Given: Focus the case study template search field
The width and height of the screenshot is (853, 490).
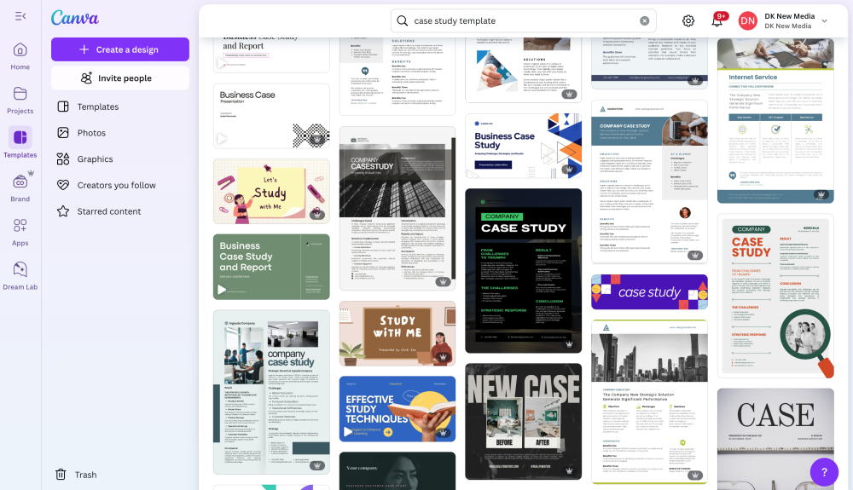Looking at the screenshot, I should click(524, 20).
